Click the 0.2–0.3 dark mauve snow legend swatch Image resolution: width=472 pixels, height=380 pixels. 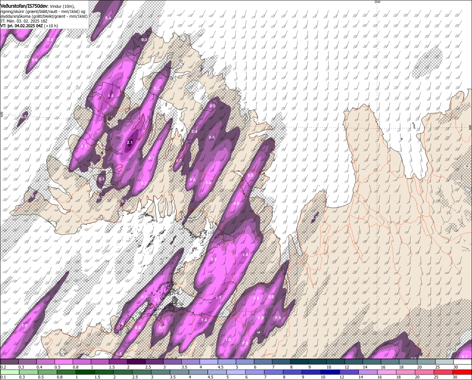pos(9,362)
